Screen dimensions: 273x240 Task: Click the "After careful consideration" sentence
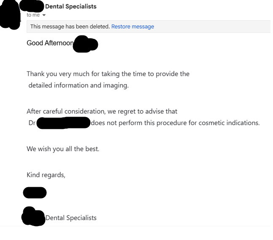(102, 112)
